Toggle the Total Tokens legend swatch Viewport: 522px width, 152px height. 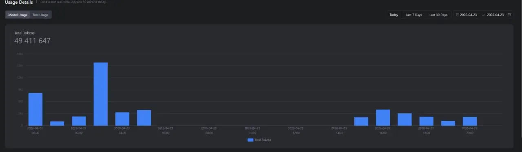[250, 140]
